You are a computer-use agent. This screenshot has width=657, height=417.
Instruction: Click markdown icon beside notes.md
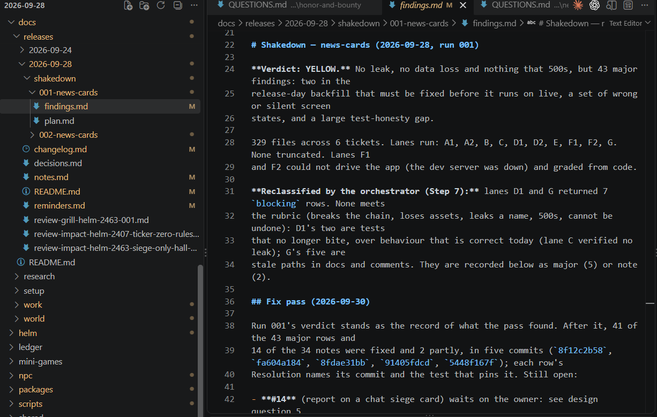[26, 177]
